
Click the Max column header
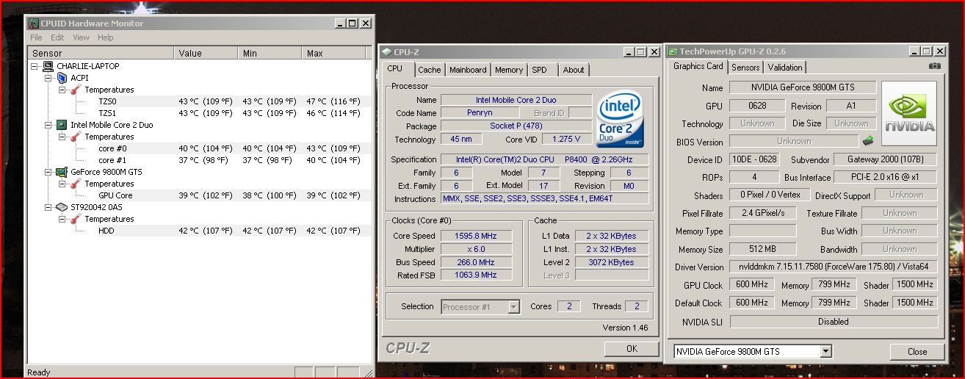pyautogui.click(x=333, y=53)
